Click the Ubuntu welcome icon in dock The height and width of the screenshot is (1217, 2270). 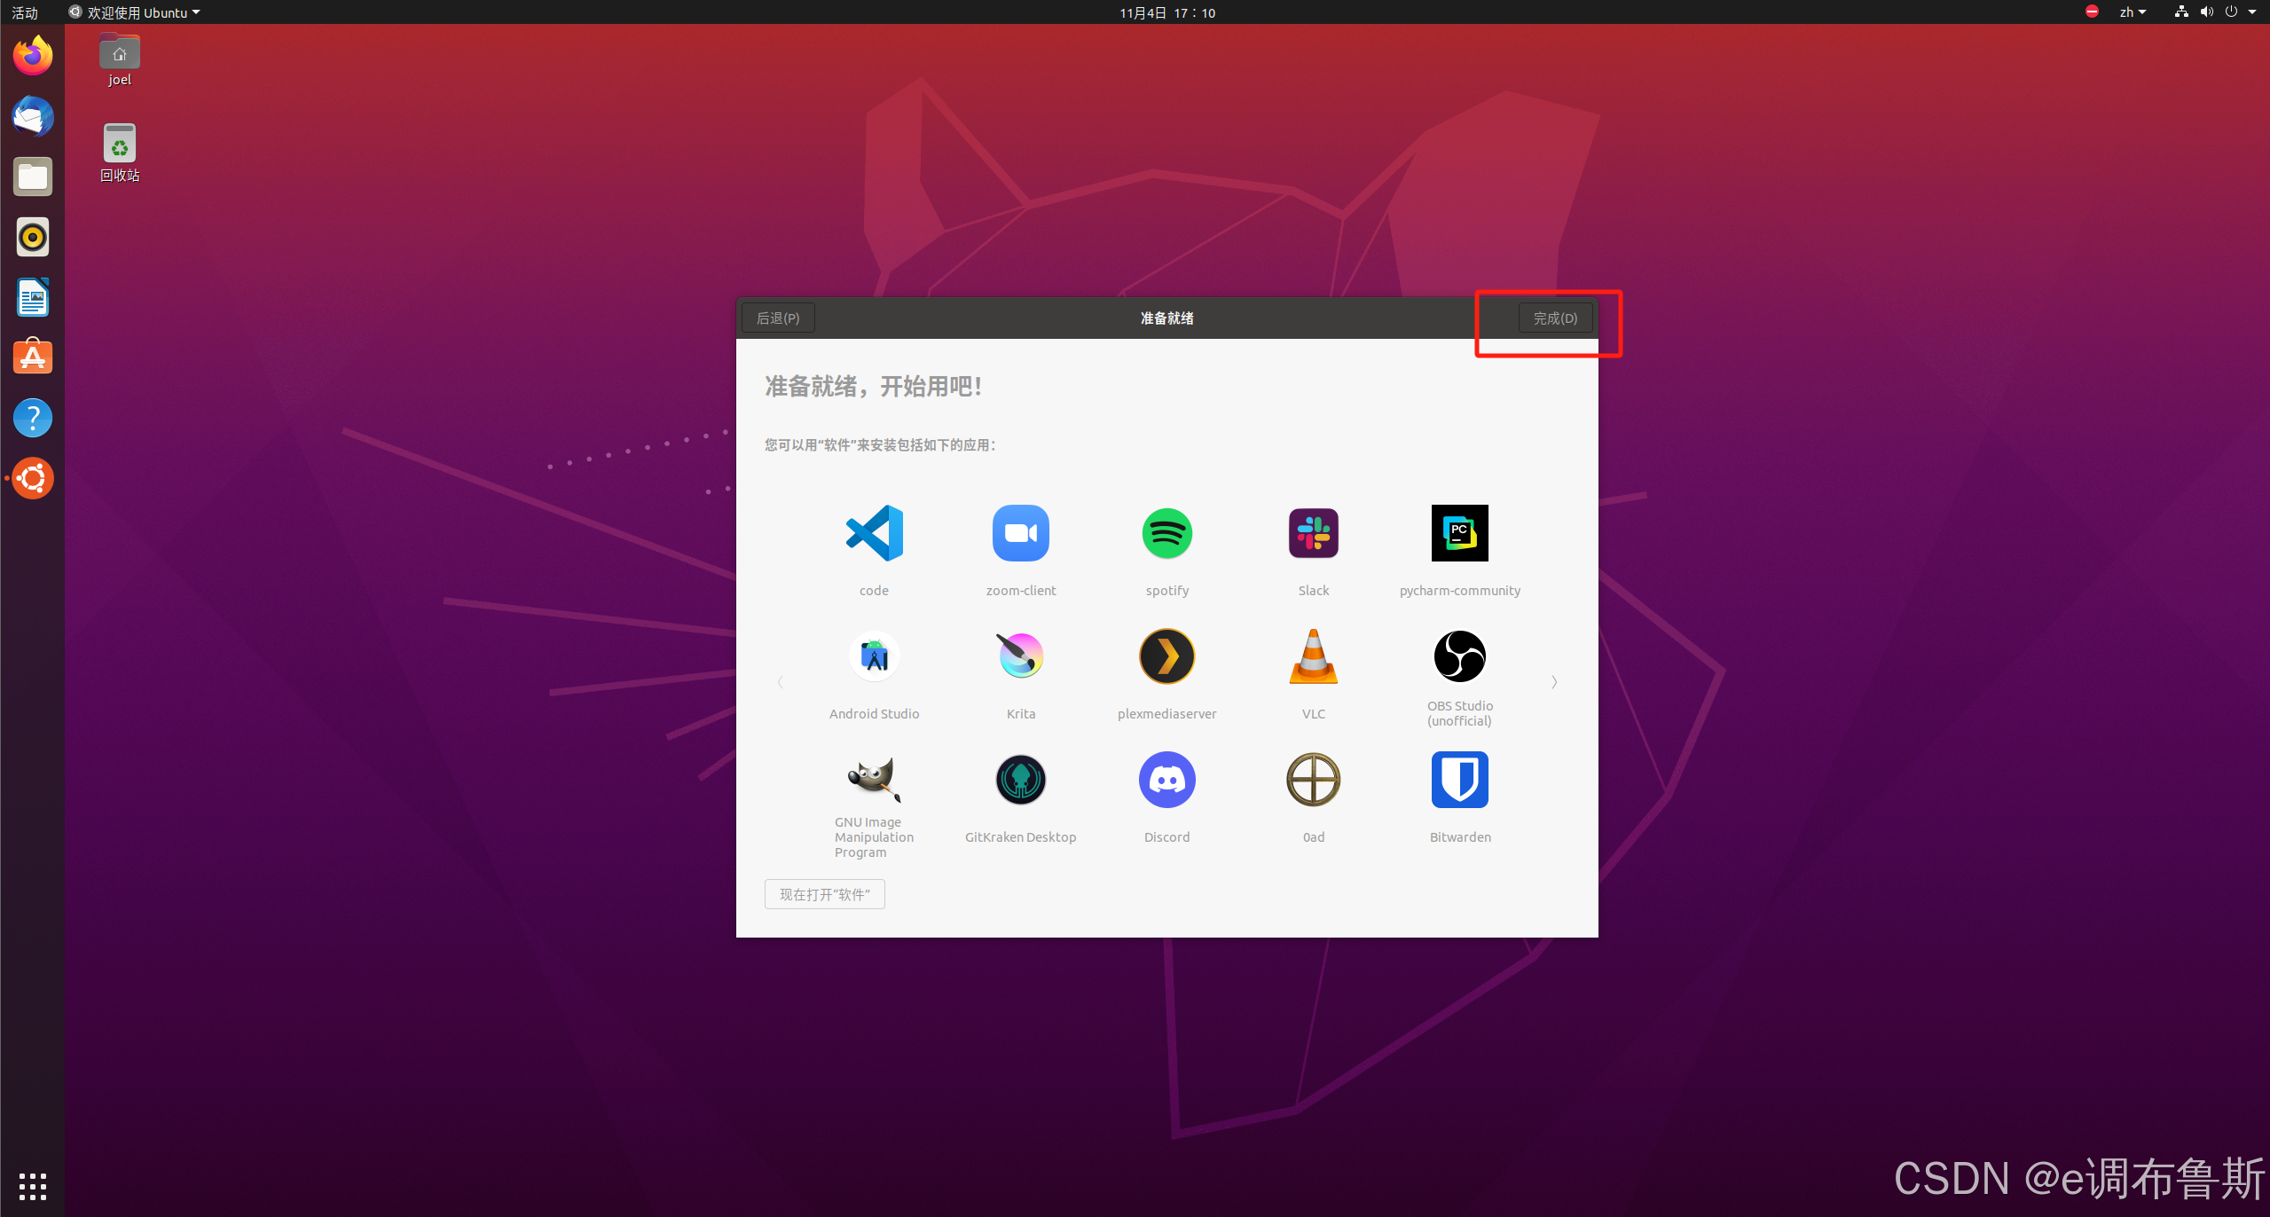(x=33, y=478)
